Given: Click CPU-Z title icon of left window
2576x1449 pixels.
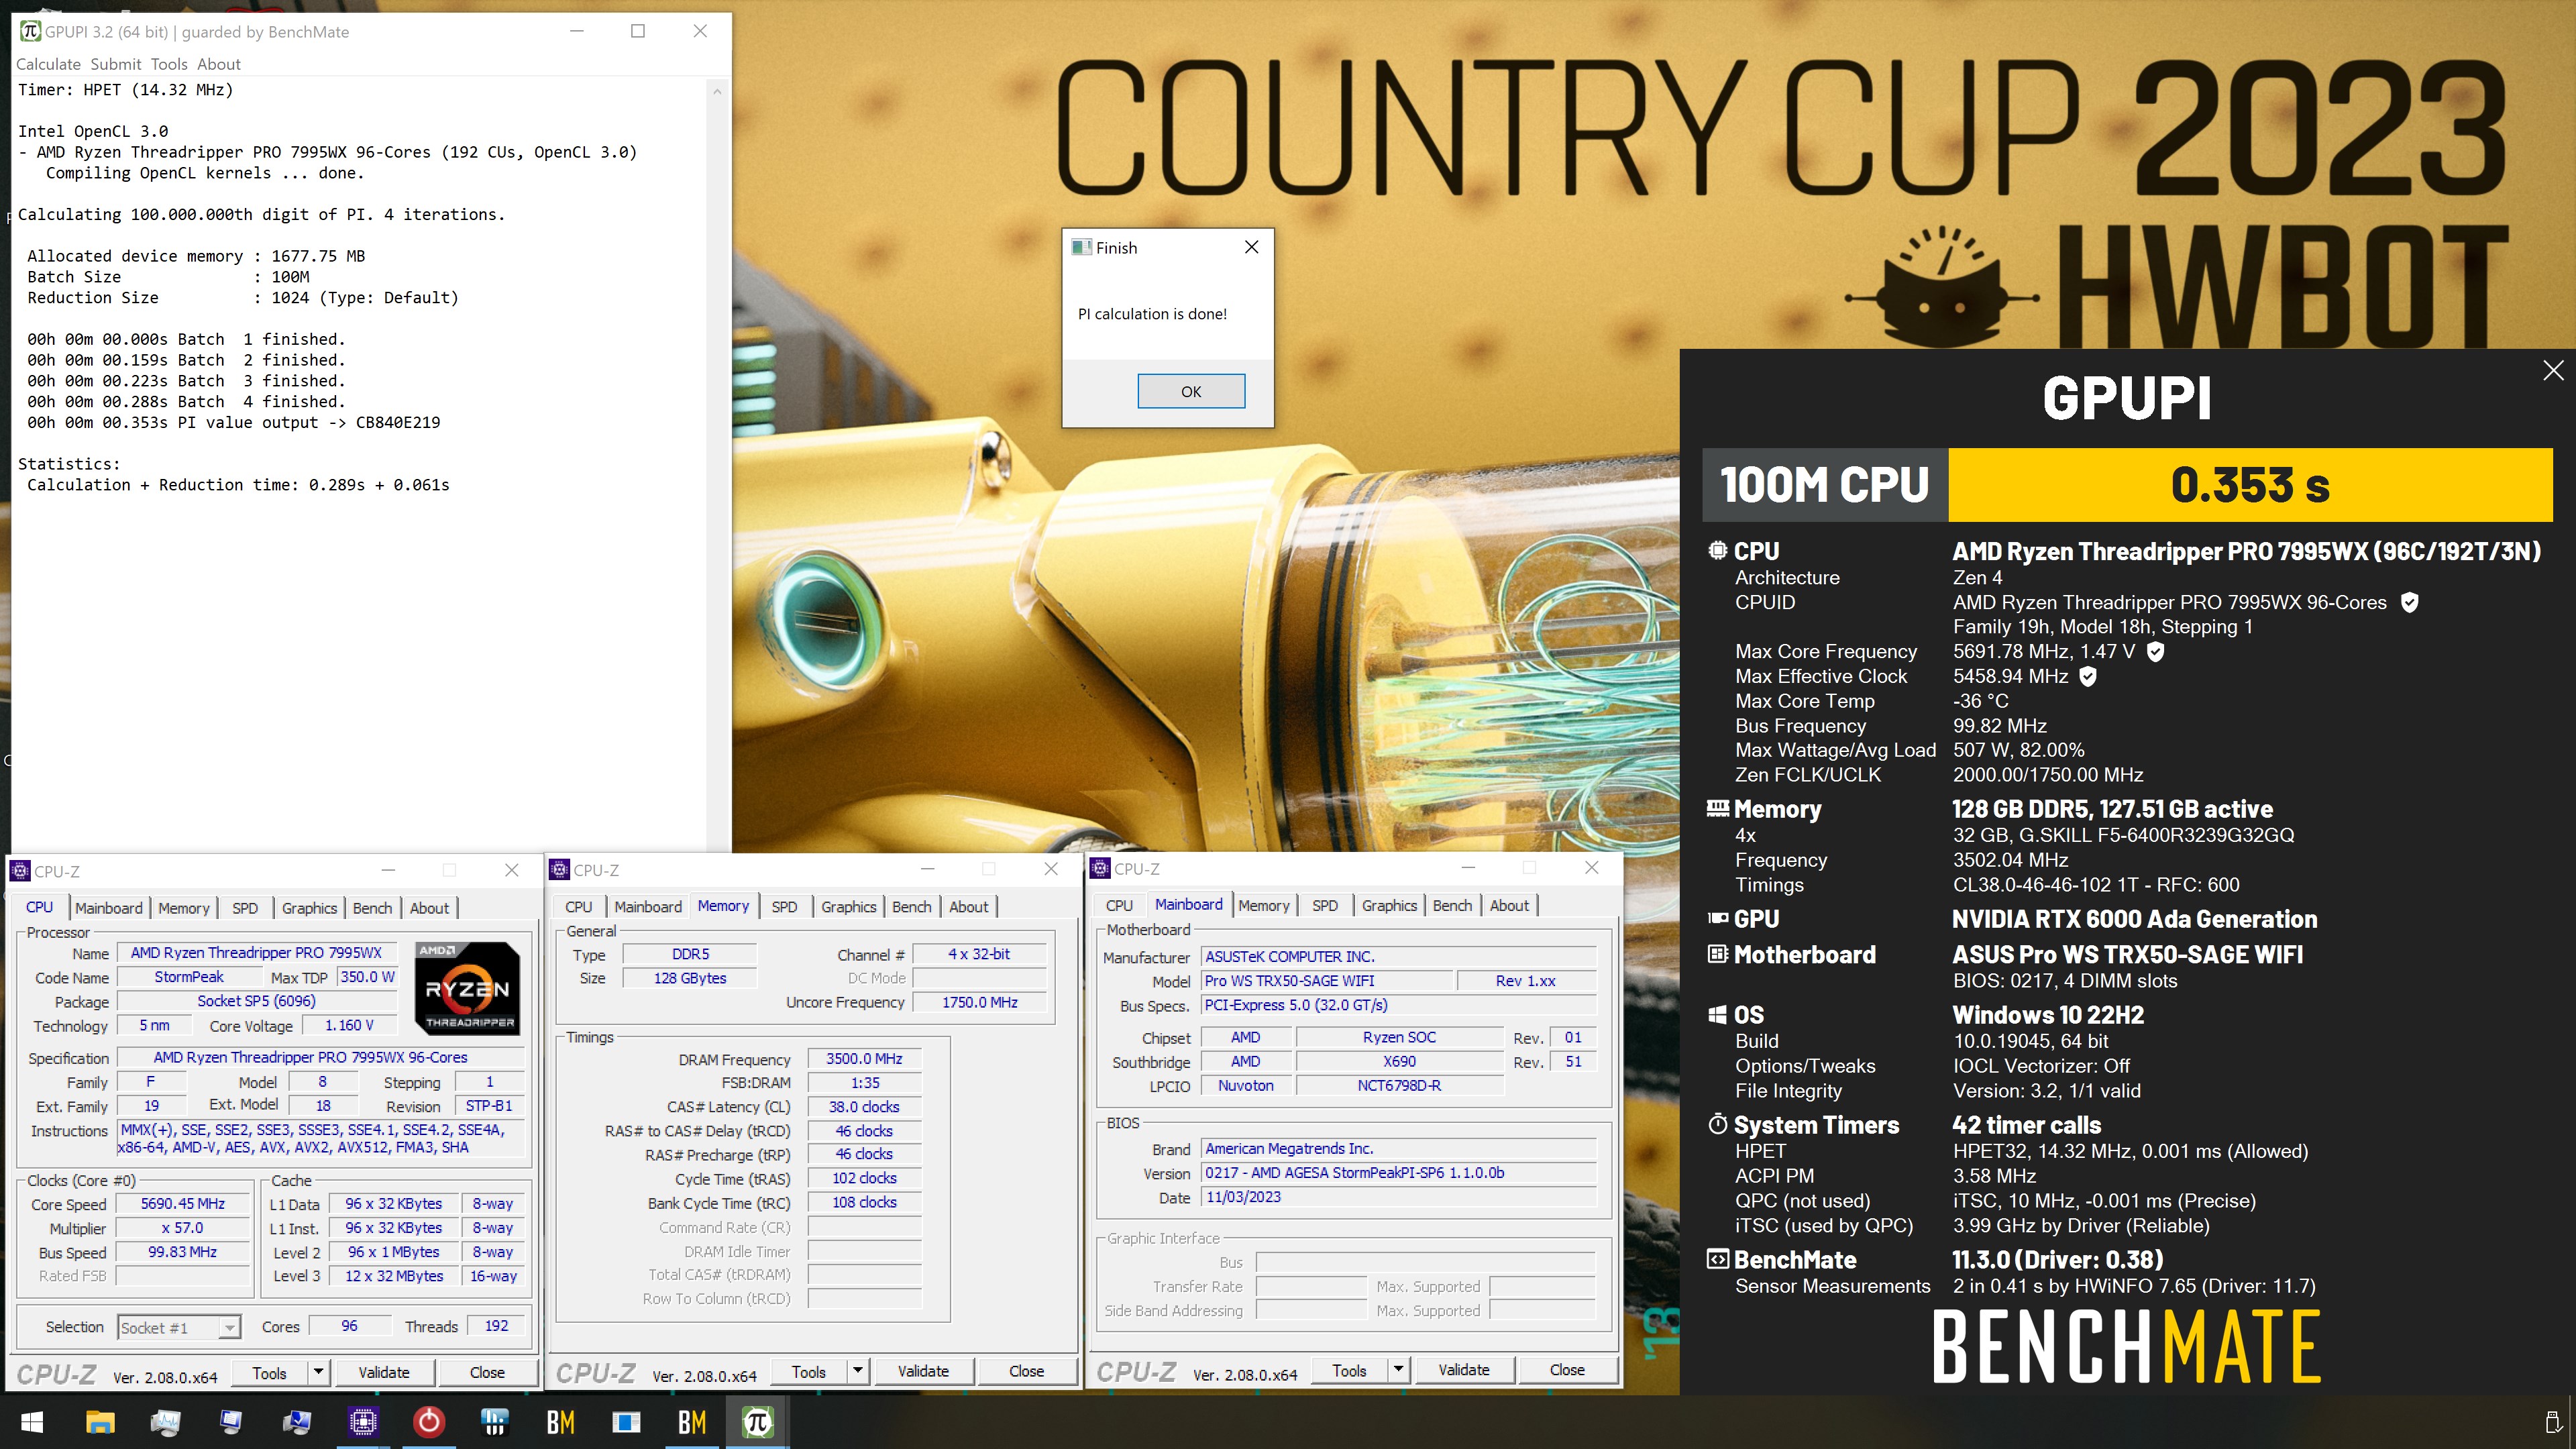Looking at the screenshot, I should (20, 871).
